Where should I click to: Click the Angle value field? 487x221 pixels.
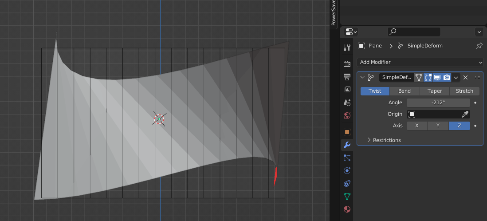(x=438, y=103)
